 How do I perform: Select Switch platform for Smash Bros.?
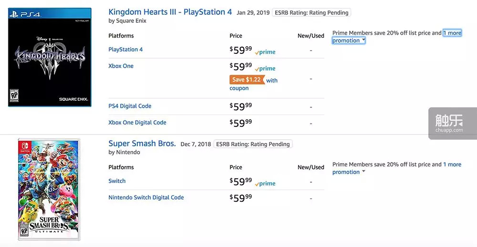[117, 181]
